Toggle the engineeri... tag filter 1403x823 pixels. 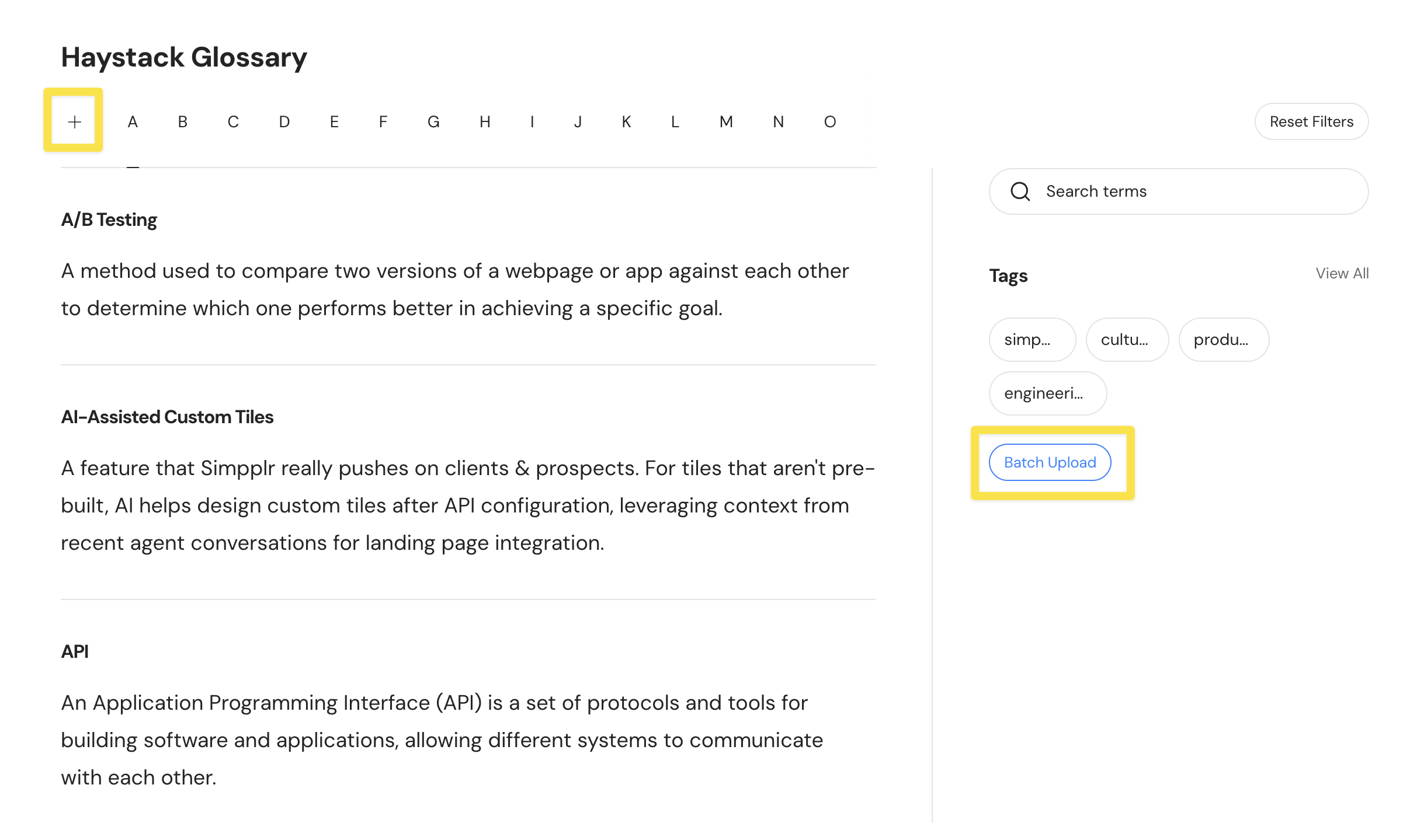(1047, 393)
